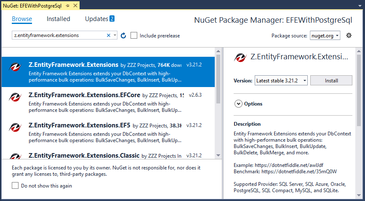365x201 pixels.
Task: Click the Z.EntityFramework.Extensi... title in details pane
Action: click(x=299, y=57)
